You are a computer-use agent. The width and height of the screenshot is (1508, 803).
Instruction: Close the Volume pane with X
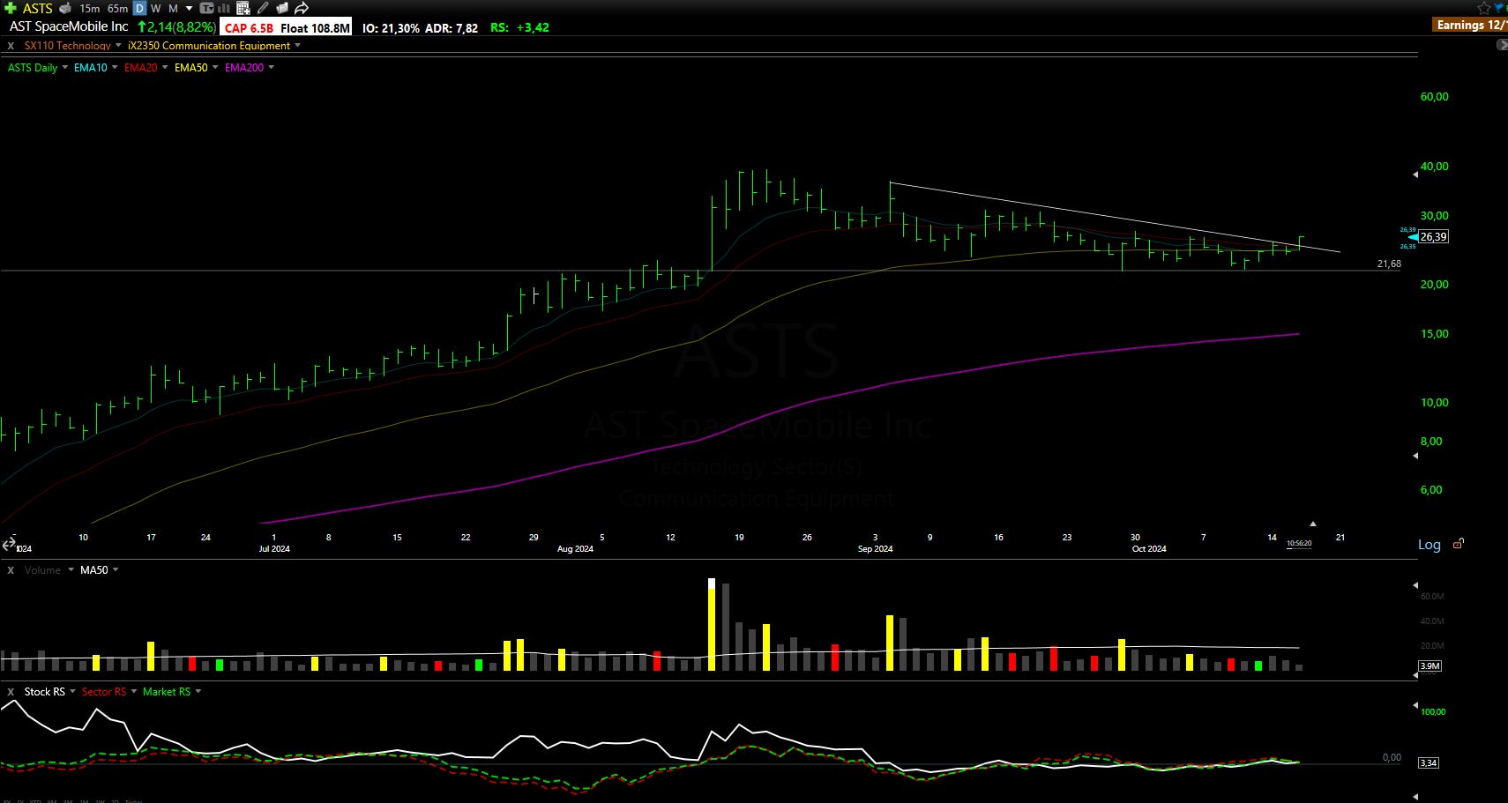pyautogui.click(x=11, y=570)
